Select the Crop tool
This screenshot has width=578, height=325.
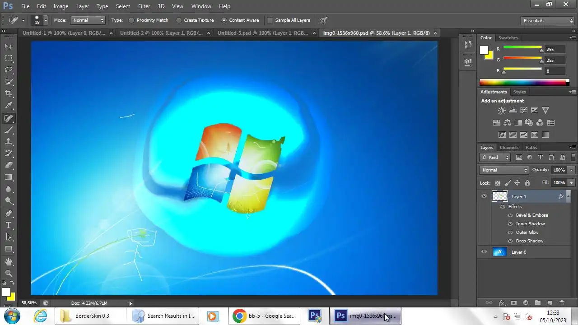click(x=9, y=93)
